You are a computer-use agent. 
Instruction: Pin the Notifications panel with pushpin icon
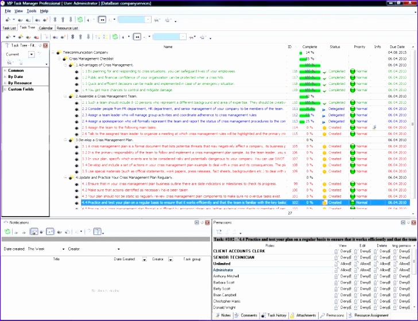pos(202,222)
